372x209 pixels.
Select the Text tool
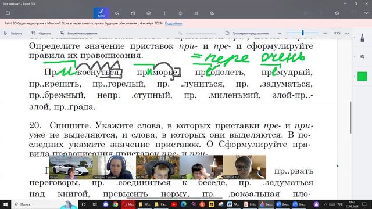coord(164,13)
